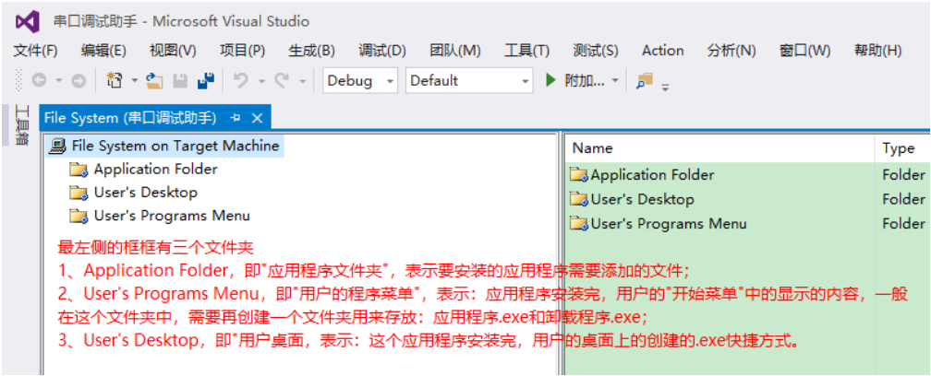Open the 团队(M) menu
Viewport: 931px width, 376px height.
(x=454, y=51)
